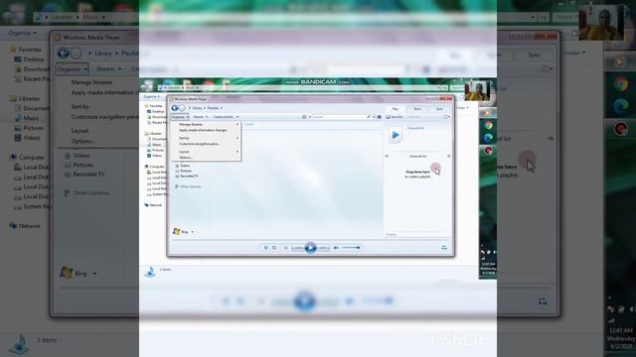
Task: Click Media Player taskbar icon above Chrome, sharp frame
Action: point(487,113)
